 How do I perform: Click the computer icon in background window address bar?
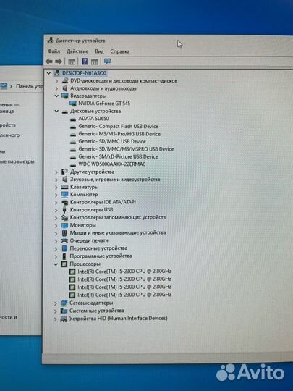point(4,86)
